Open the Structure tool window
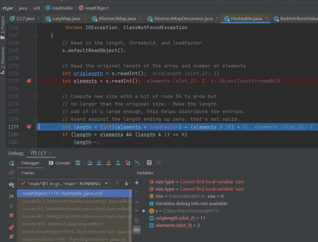The height and width of the screenshot is (242, 318). (3, 60)
